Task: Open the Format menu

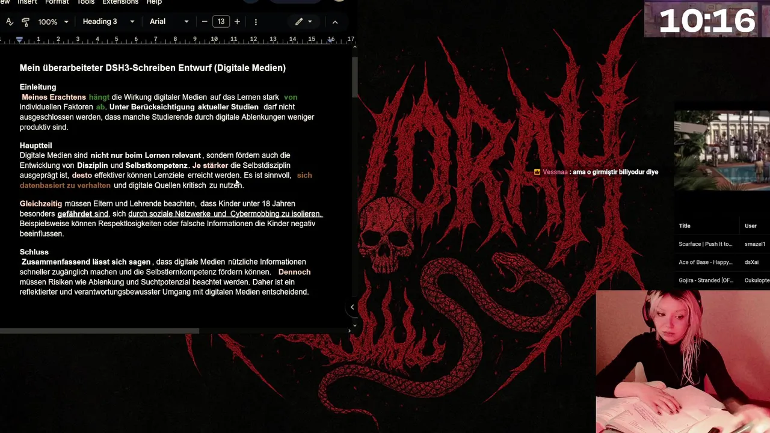Action: pos(57,2)
